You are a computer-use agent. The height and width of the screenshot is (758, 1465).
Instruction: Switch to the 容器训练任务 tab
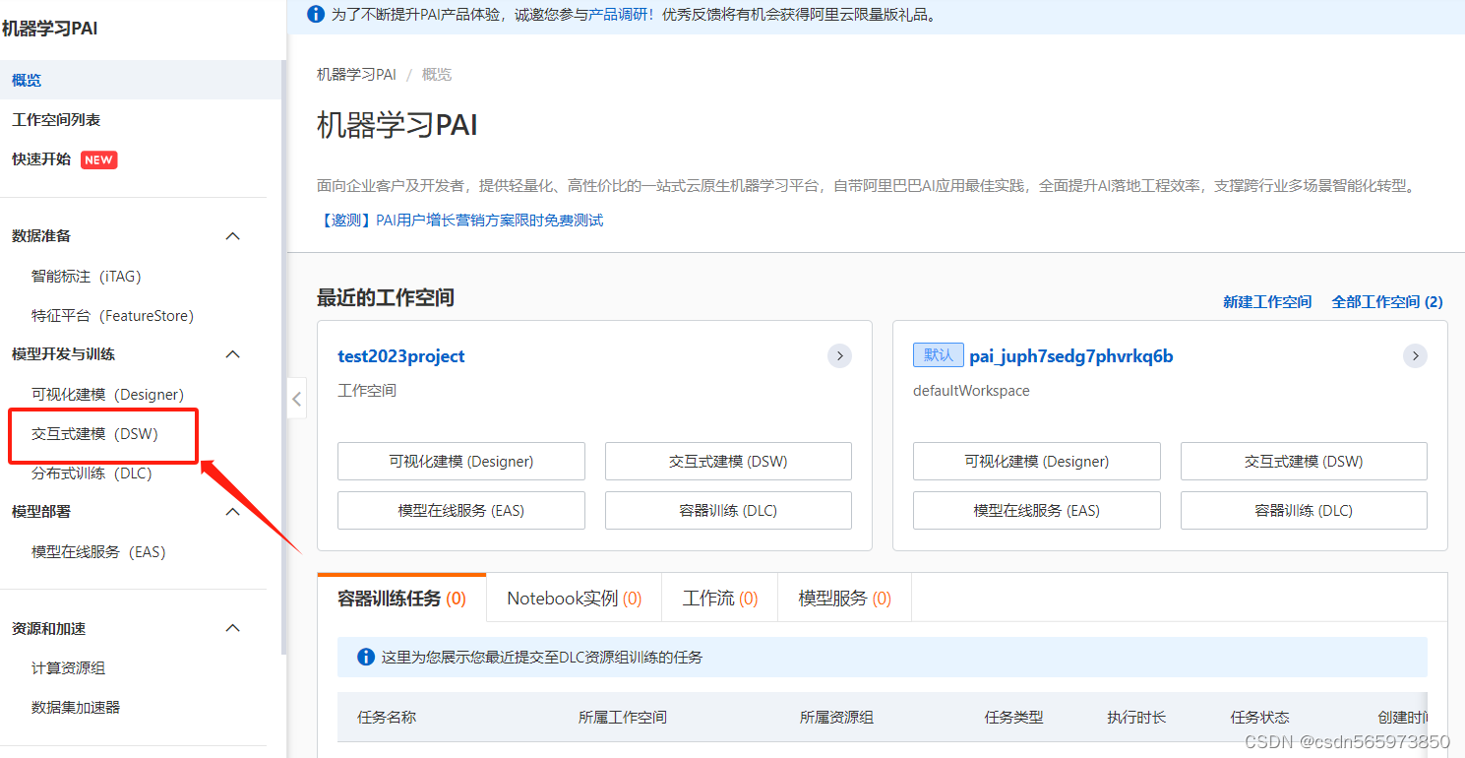[401, 598]
